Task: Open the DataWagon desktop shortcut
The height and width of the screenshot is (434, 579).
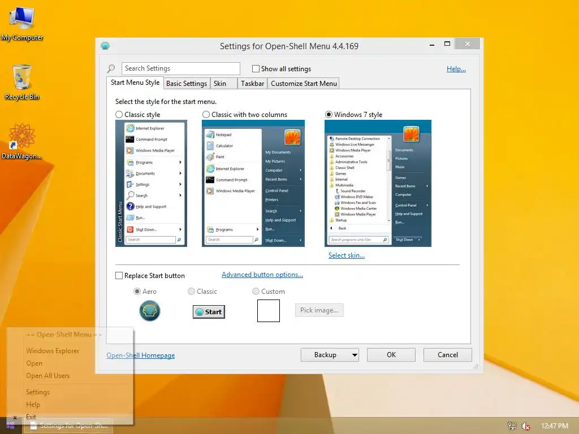Action: [22, 142]
